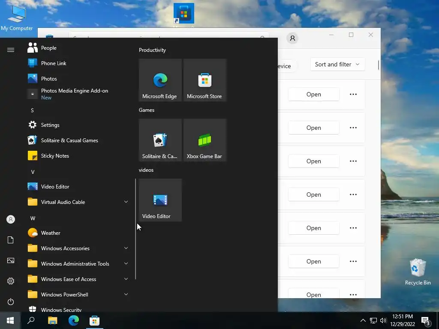Expand Virtual Audio Cable folder
The height and width of the screenshot is (329, 439).
[x=78, y=202]
